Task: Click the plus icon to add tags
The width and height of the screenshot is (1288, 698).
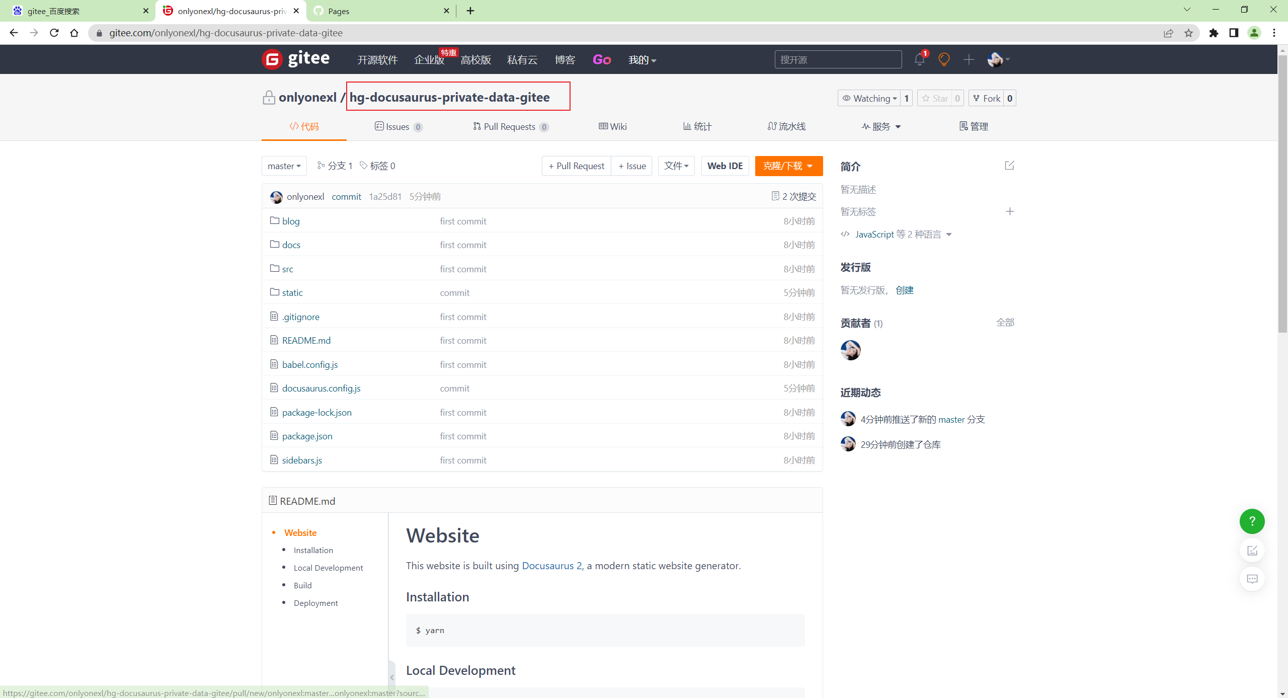Action: point(1009,211)
